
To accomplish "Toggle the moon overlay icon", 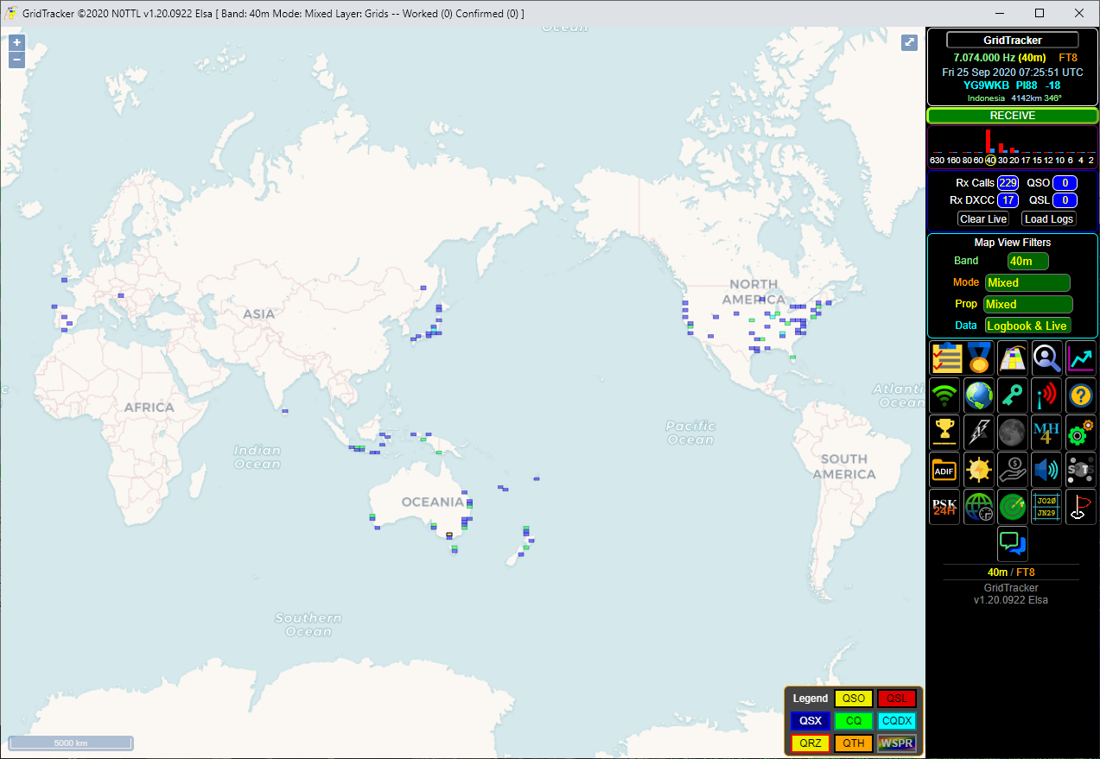I will (1013, 432).
